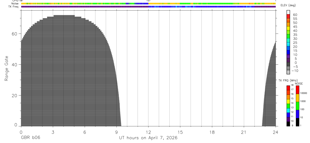The image size is (310, 143).
Task: Click the 'TX Freq' row label at top left
Action: coord(14,7)
